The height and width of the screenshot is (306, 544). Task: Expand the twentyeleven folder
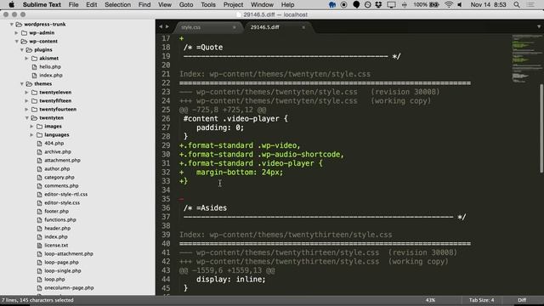[26, 93]
